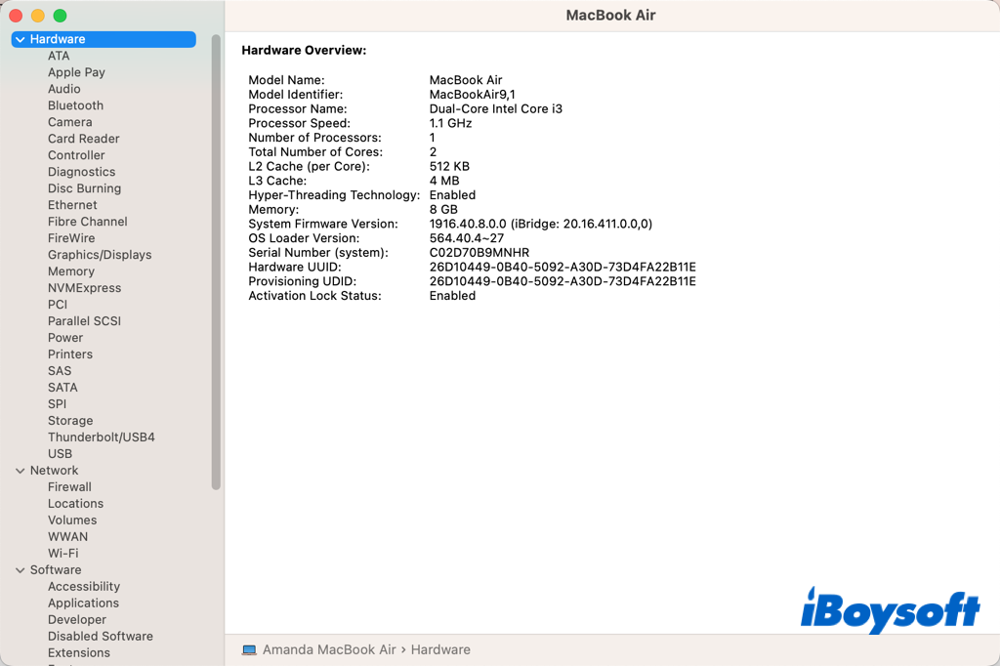The width and height of the screenshot is (1000, 666).
Task: Open SAS section
Action: (60, 371)
